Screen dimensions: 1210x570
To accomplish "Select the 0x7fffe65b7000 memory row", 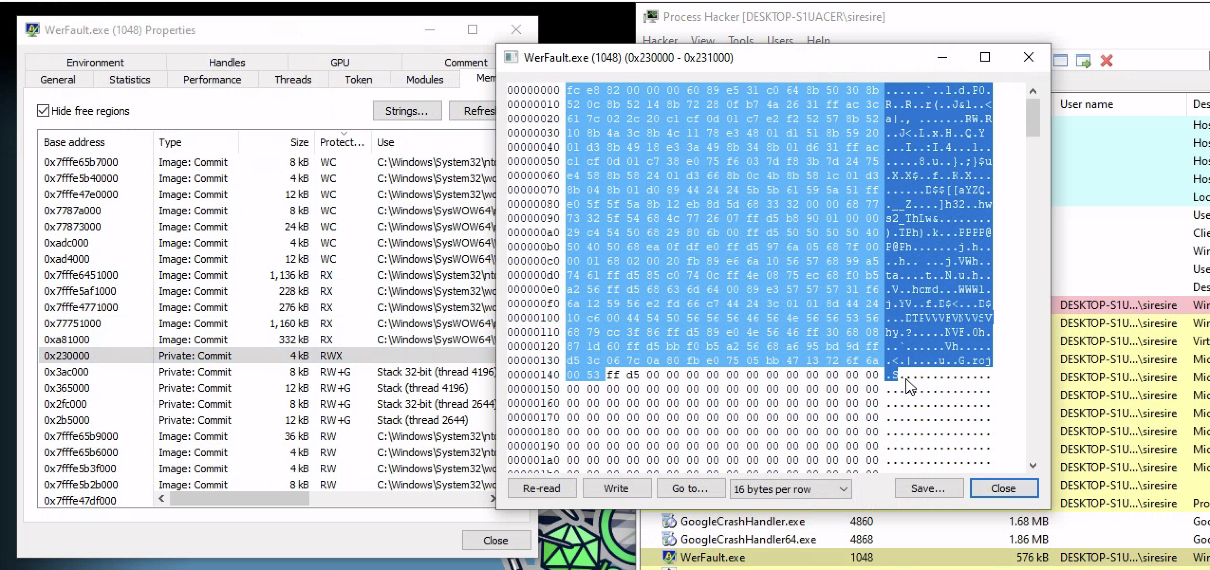I will (268, 162).
